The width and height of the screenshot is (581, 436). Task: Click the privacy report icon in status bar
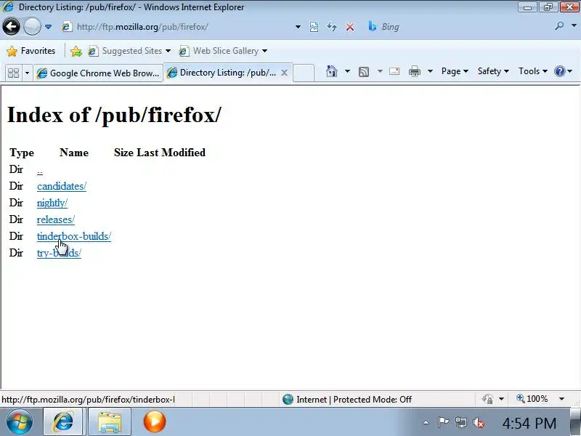[487, 399]
